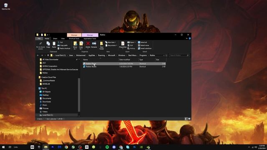Sort by the Name column header
Image resolution: width=267 pixels, height=150 pixels.
pyautogui.click(x=100, y=60)
